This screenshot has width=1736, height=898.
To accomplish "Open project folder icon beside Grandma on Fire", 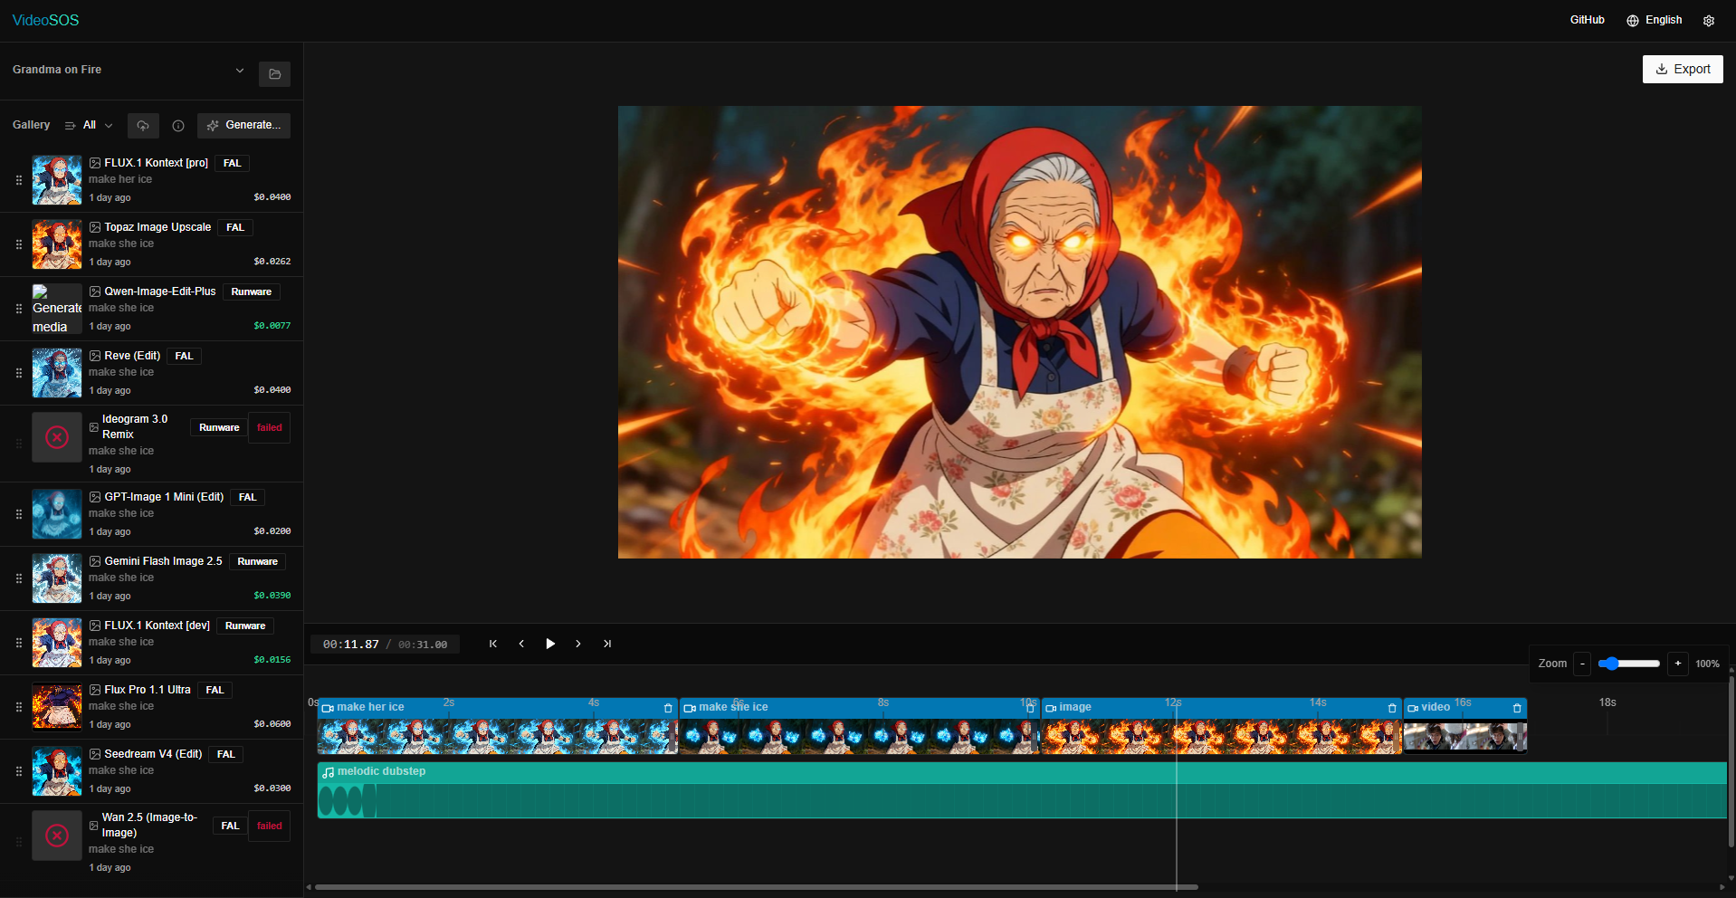I will tap(274, 74).
